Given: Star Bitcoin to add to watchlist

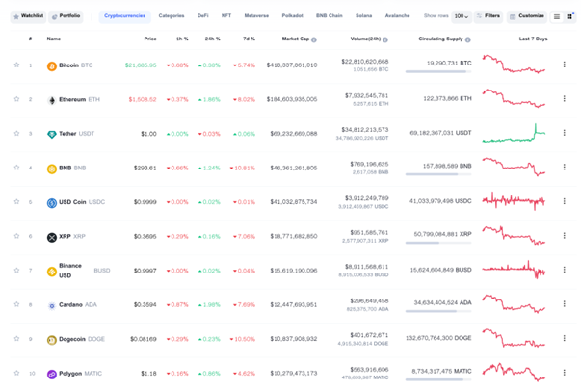Looking at the screenshot, I should pyautogui.click(x=16, y=65).
